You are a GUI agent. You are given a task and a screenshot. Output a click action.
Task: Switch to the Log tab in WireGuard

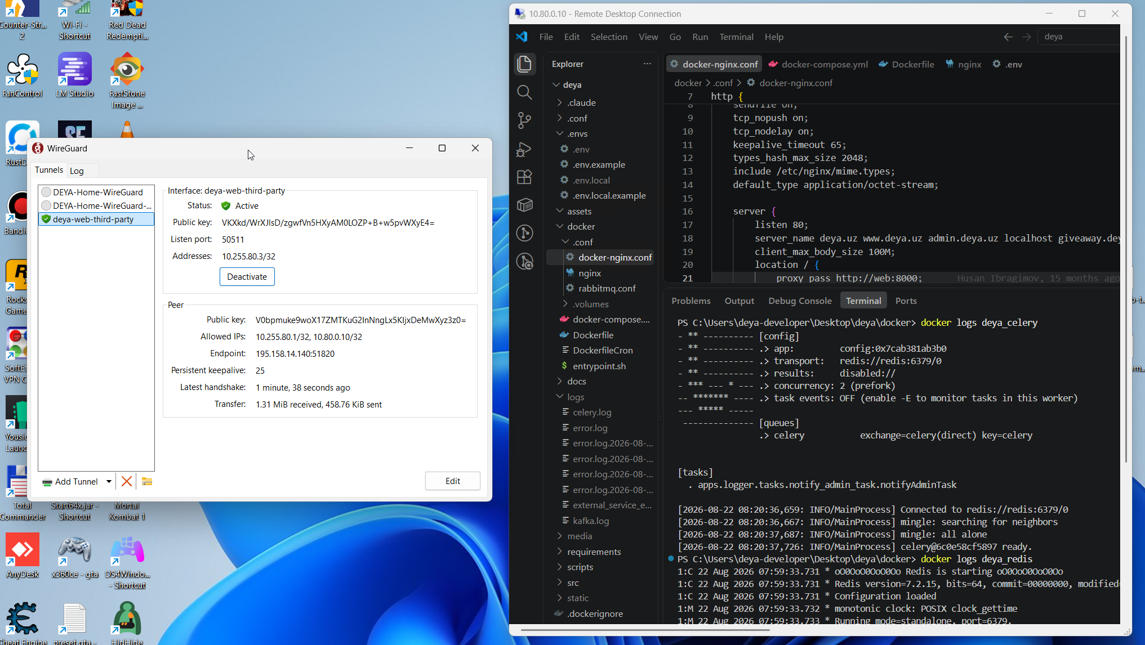77,171
